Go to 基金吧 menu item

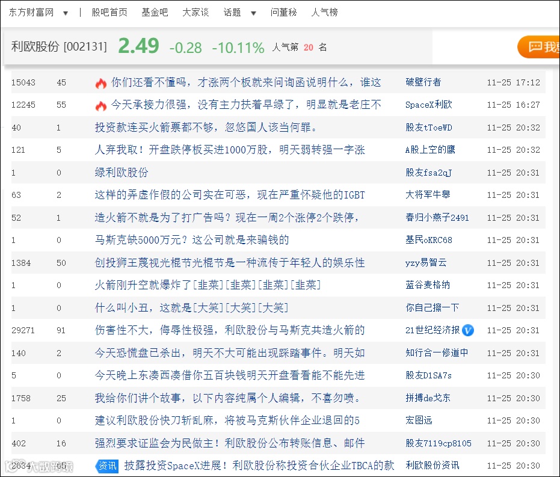click(x=155, y=13)
